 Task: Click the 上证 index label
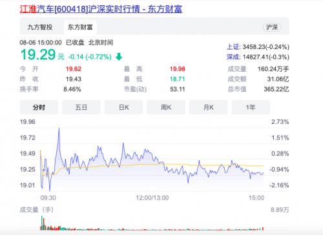point(233,47)
